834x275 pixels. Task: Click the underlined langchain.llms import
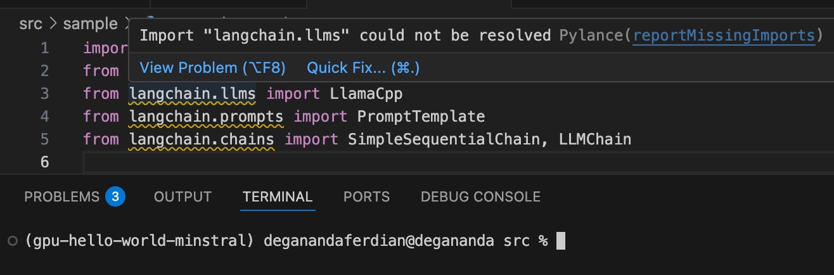[x=192, y=94]
